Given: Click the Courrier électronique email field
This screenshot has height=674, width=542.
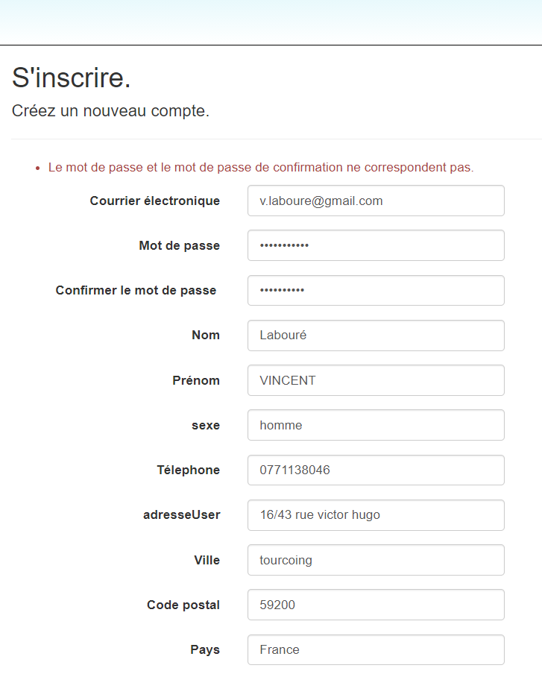Looking at the screenshot, I should 376,201.
